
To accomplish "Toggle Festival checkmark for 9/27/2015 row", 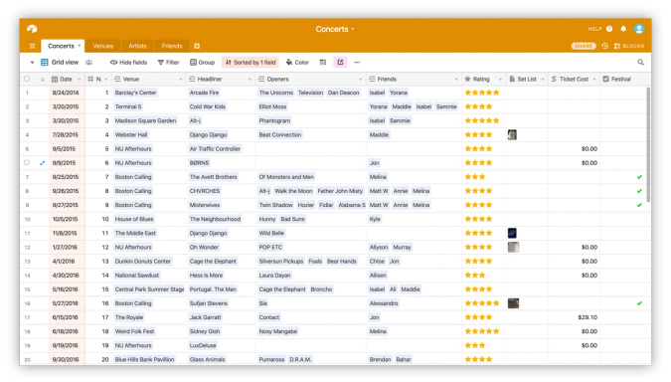I will 639,205.
